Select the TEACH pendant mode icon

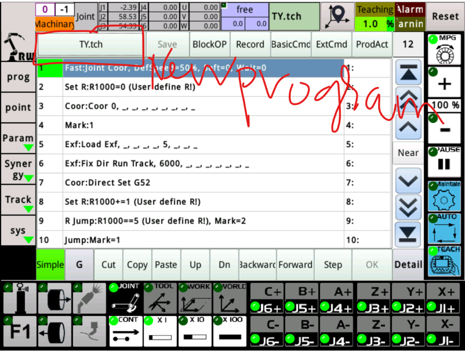click(444, 262)
